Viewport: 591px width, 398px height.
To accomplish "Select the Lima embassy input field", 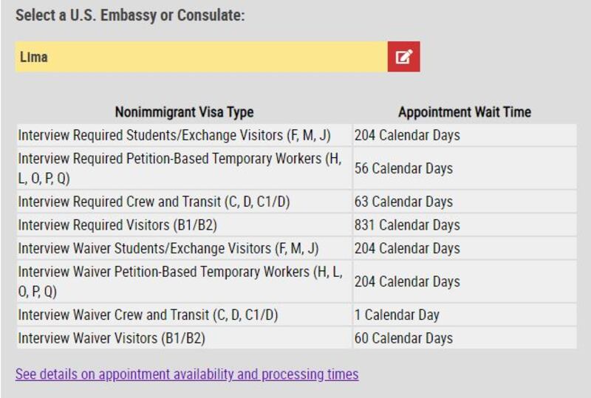I will (x=201, y=57).
